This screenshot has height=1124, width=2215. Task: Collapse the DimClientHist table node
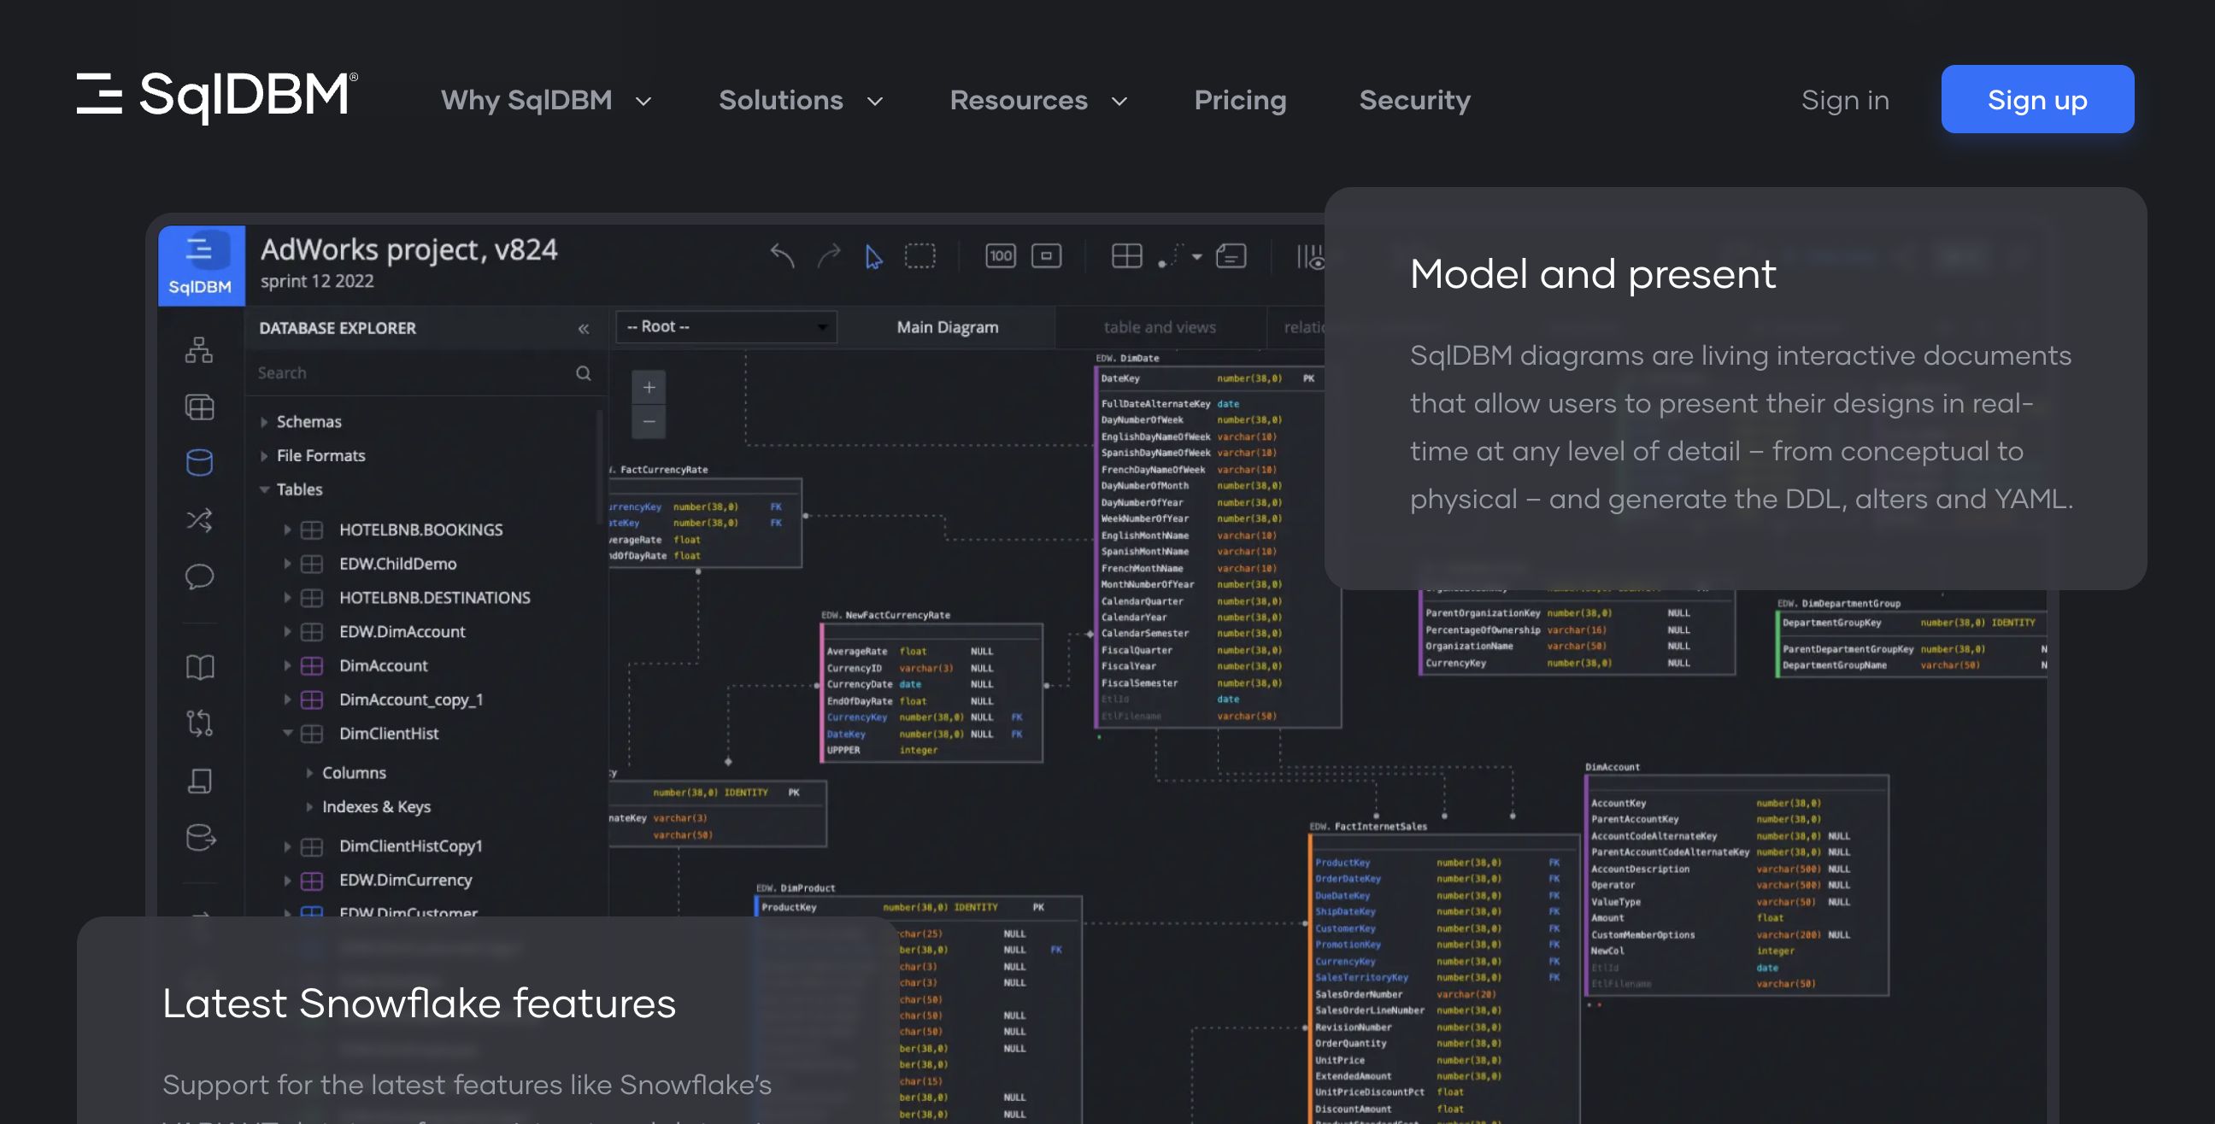point(287,733)
